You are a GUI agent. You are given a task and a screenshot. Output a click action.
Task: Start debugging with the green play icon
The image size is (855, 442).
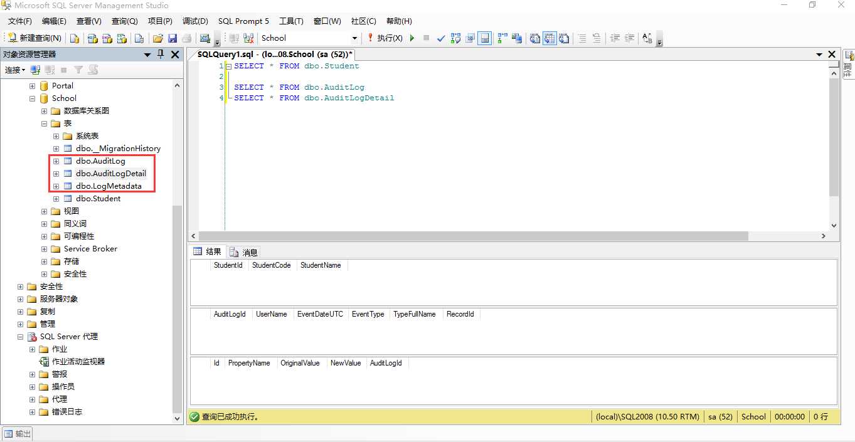412,38
